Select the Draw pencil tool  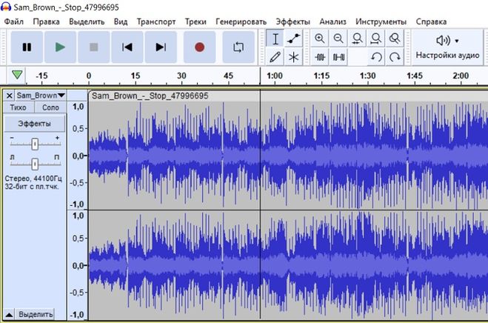(x=275, y=57)
